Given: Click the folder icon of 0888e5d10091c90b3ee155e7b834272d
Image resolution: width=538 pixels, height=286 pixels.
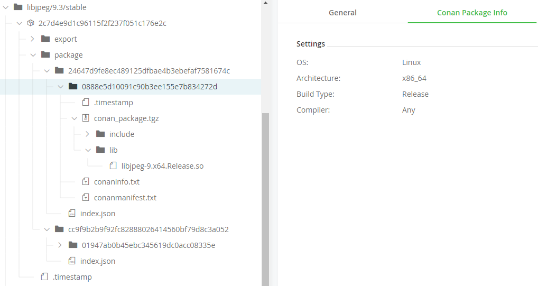Looking at the screenshot, I should coord(73,86).
